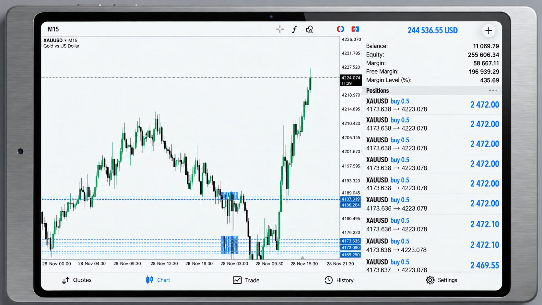Click the Chart candlestick icon
This screenshot has height=305, width=542.
pyautogui.click(x=149, y=280)
